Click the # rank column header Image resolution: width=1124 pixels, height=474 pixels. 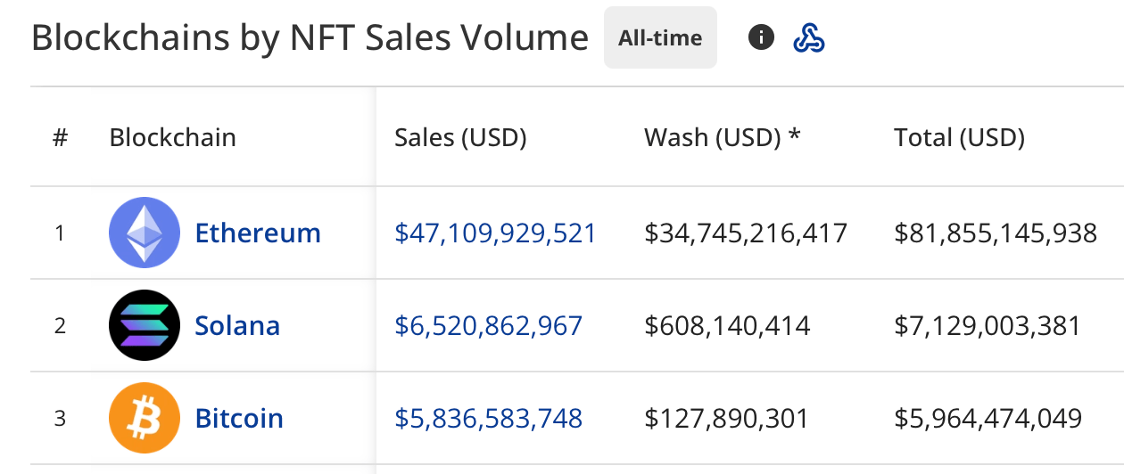60,138
